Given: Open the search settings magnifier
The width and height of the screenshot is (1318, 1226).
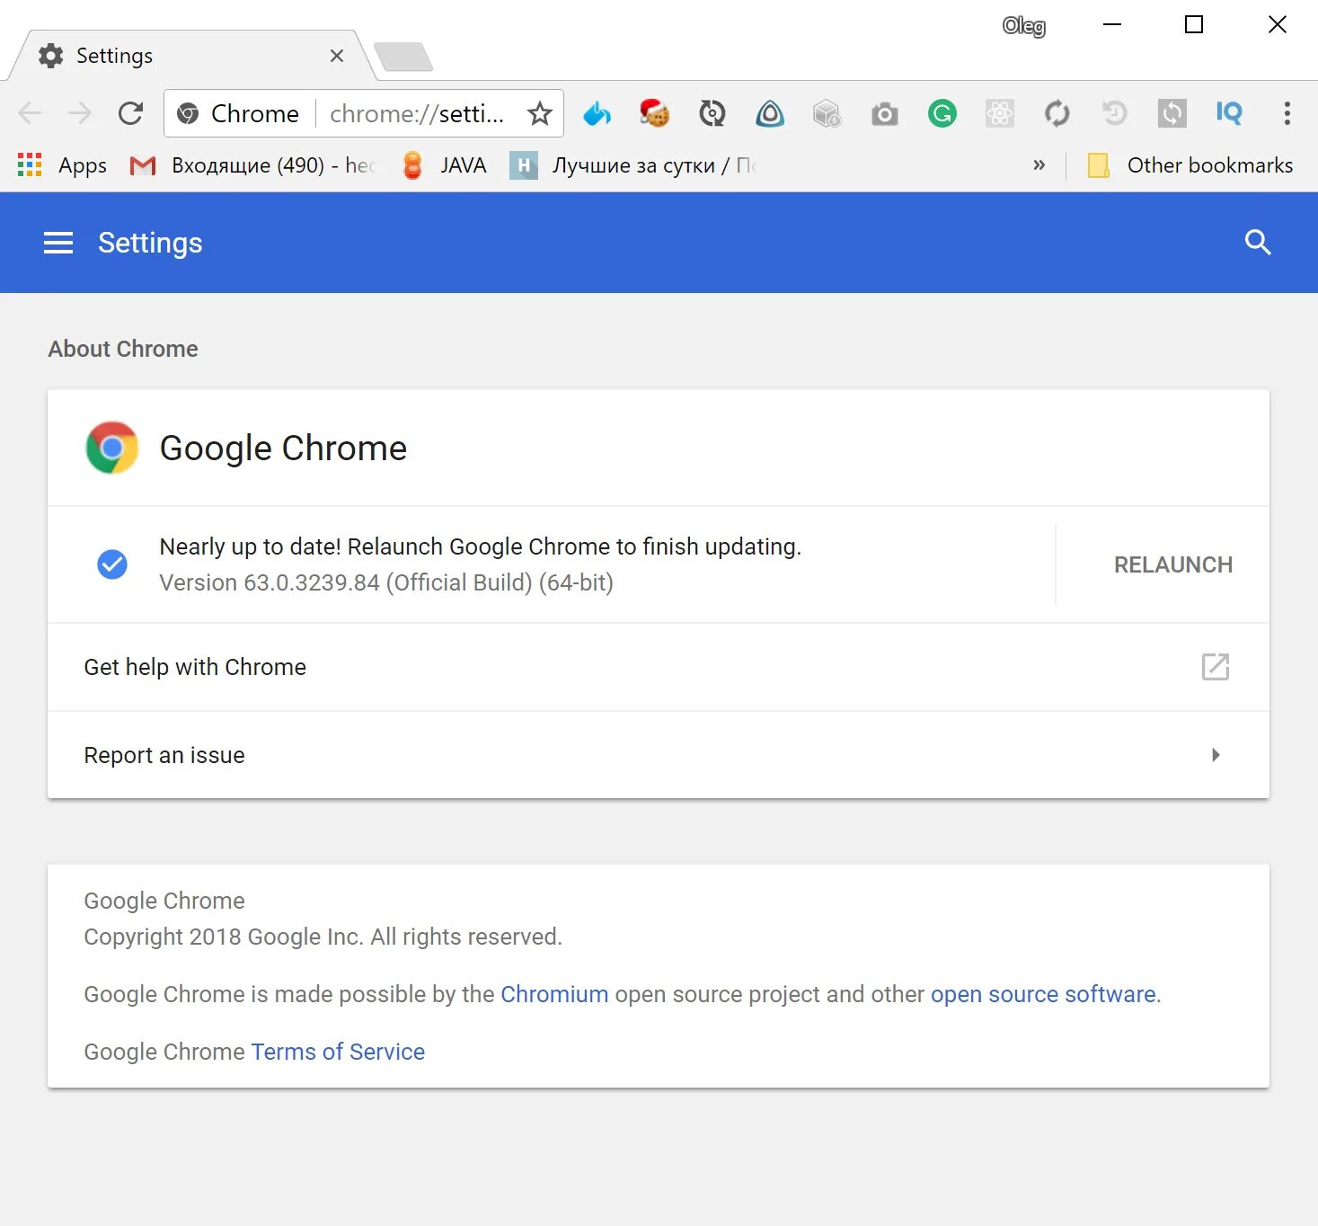Looking at the screenshot, I should pos(1258,242).
